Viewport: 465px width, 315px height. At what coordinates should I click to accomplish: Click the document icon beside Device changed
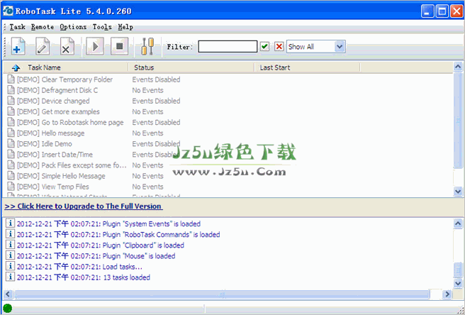[x=11, y=101]
